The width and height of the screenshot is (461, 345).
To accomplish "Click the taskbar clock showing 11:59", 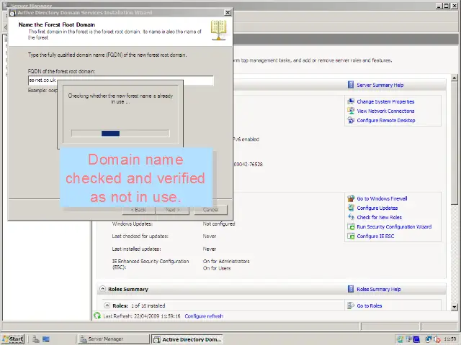I will pos(449,339).
